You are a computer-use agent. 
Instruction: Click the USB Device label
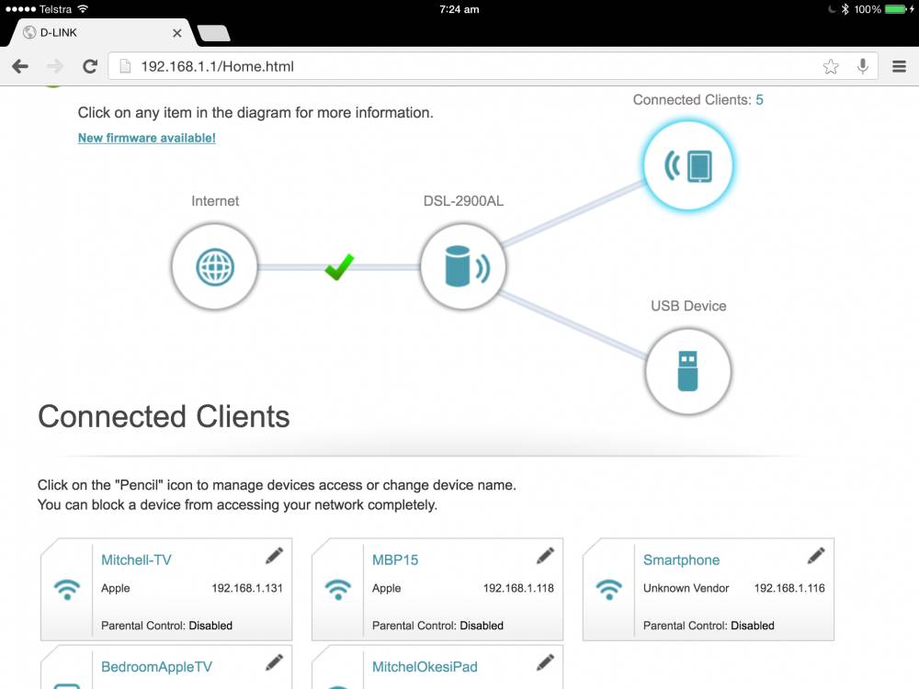688,306
